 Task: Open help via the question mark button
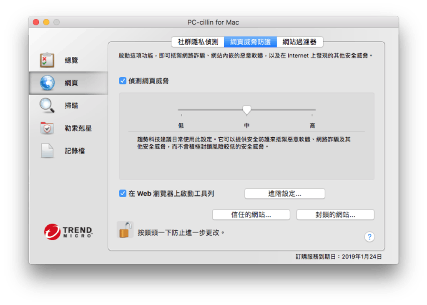click(x=369, y=237)
